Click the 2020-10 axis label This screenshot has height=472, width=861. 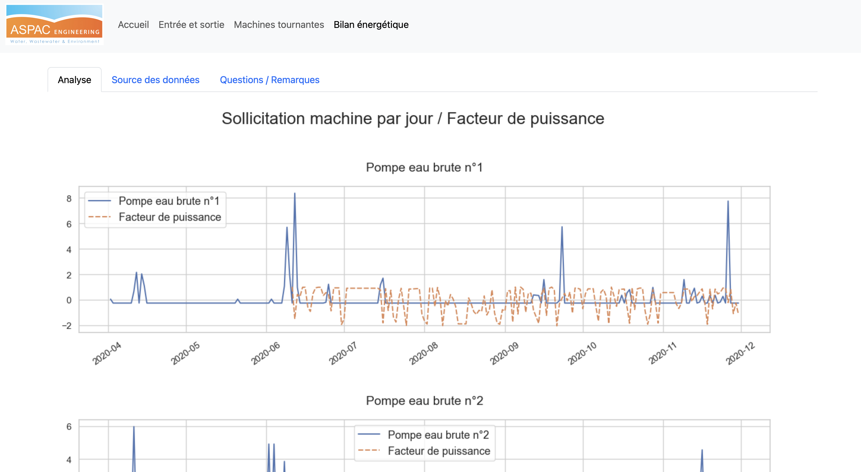[x=582, y=353]
